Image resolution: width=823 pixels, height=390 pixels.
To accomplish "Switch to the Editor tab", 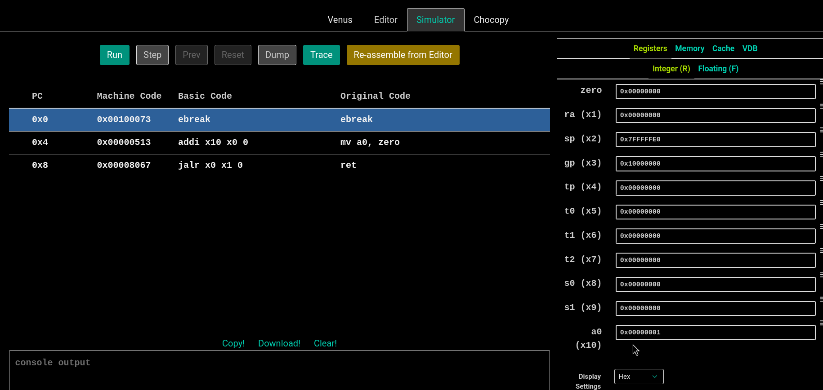I will [x=386, y=20].
